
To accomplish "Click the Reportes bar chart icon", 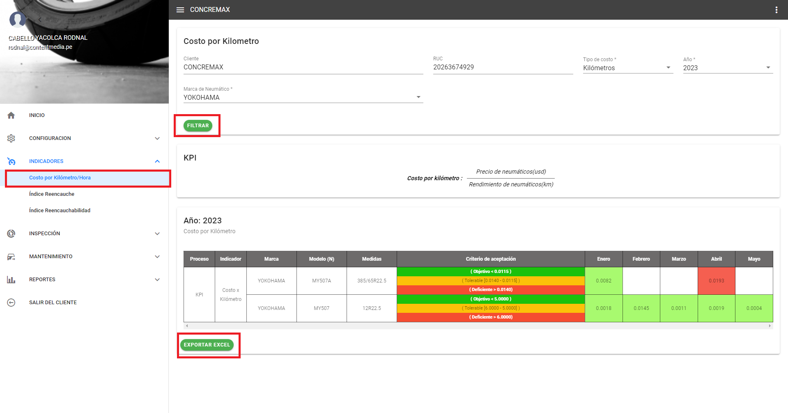I will [x=11, y=280].
